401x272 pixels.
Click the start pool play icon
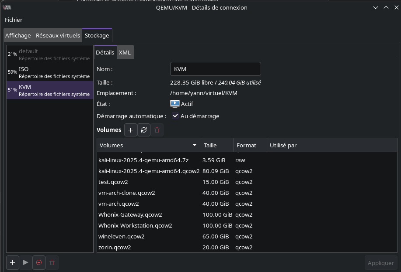(26, 262)
